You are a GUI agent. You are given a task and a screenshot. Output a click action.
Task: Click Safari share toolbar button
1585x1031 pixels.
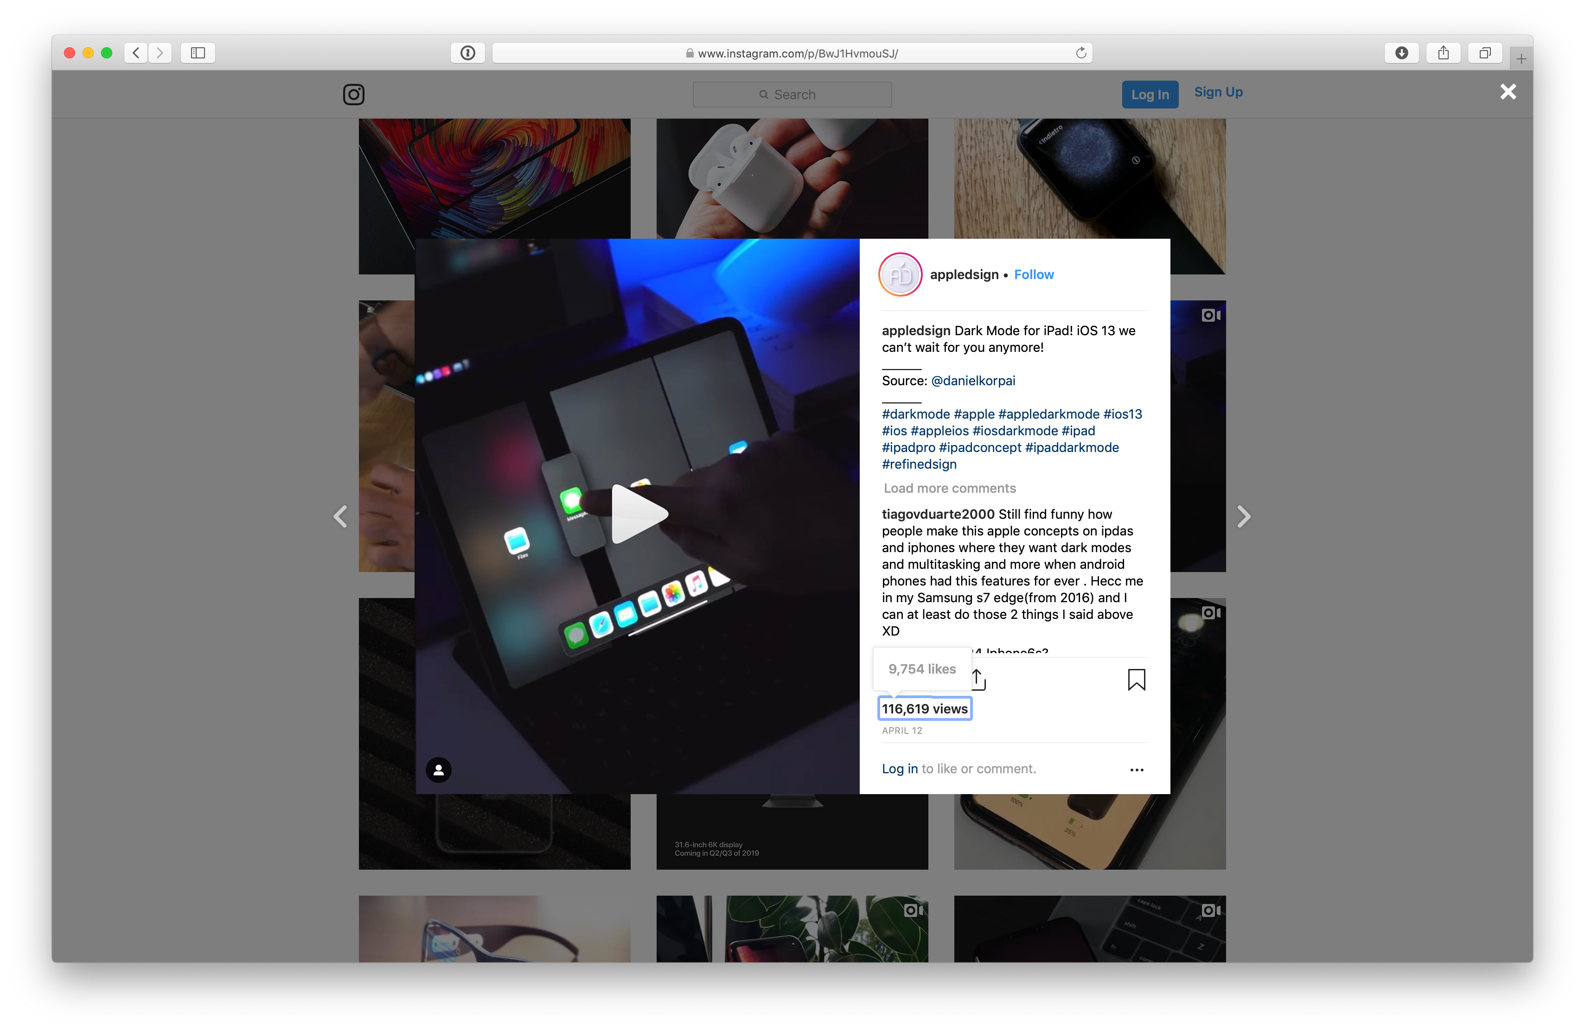coord(1443,52)
